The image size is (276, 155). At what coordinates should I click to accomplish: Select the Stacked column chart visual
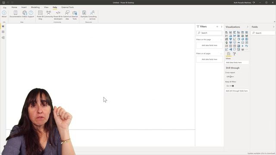point(231,32)
